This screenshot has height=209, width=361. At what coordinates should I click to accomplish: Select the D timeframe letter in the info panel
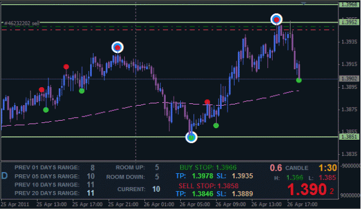(x=5, y=176)
